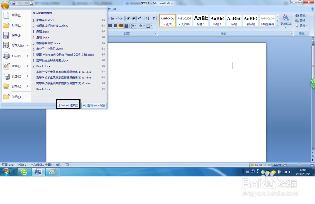Click the Windows Start button
This screenshot has width=315, height=204.
[6, 172]
